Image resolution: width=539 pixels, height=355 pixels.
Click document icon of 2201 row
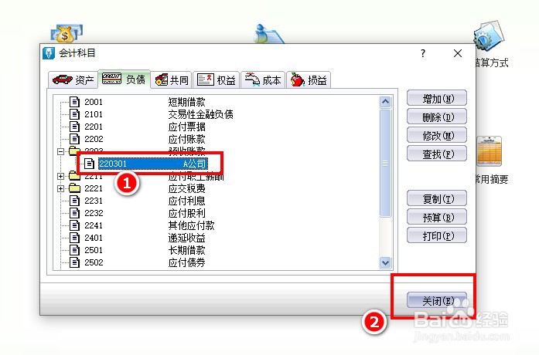(74, 127)
